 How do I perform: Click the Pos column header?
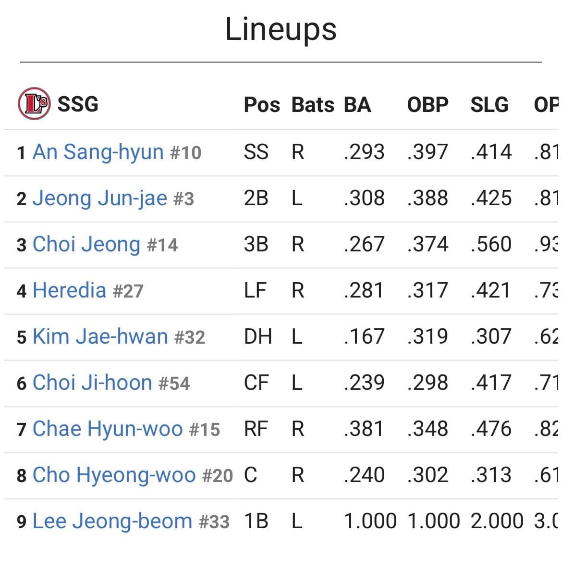point(262,105)
